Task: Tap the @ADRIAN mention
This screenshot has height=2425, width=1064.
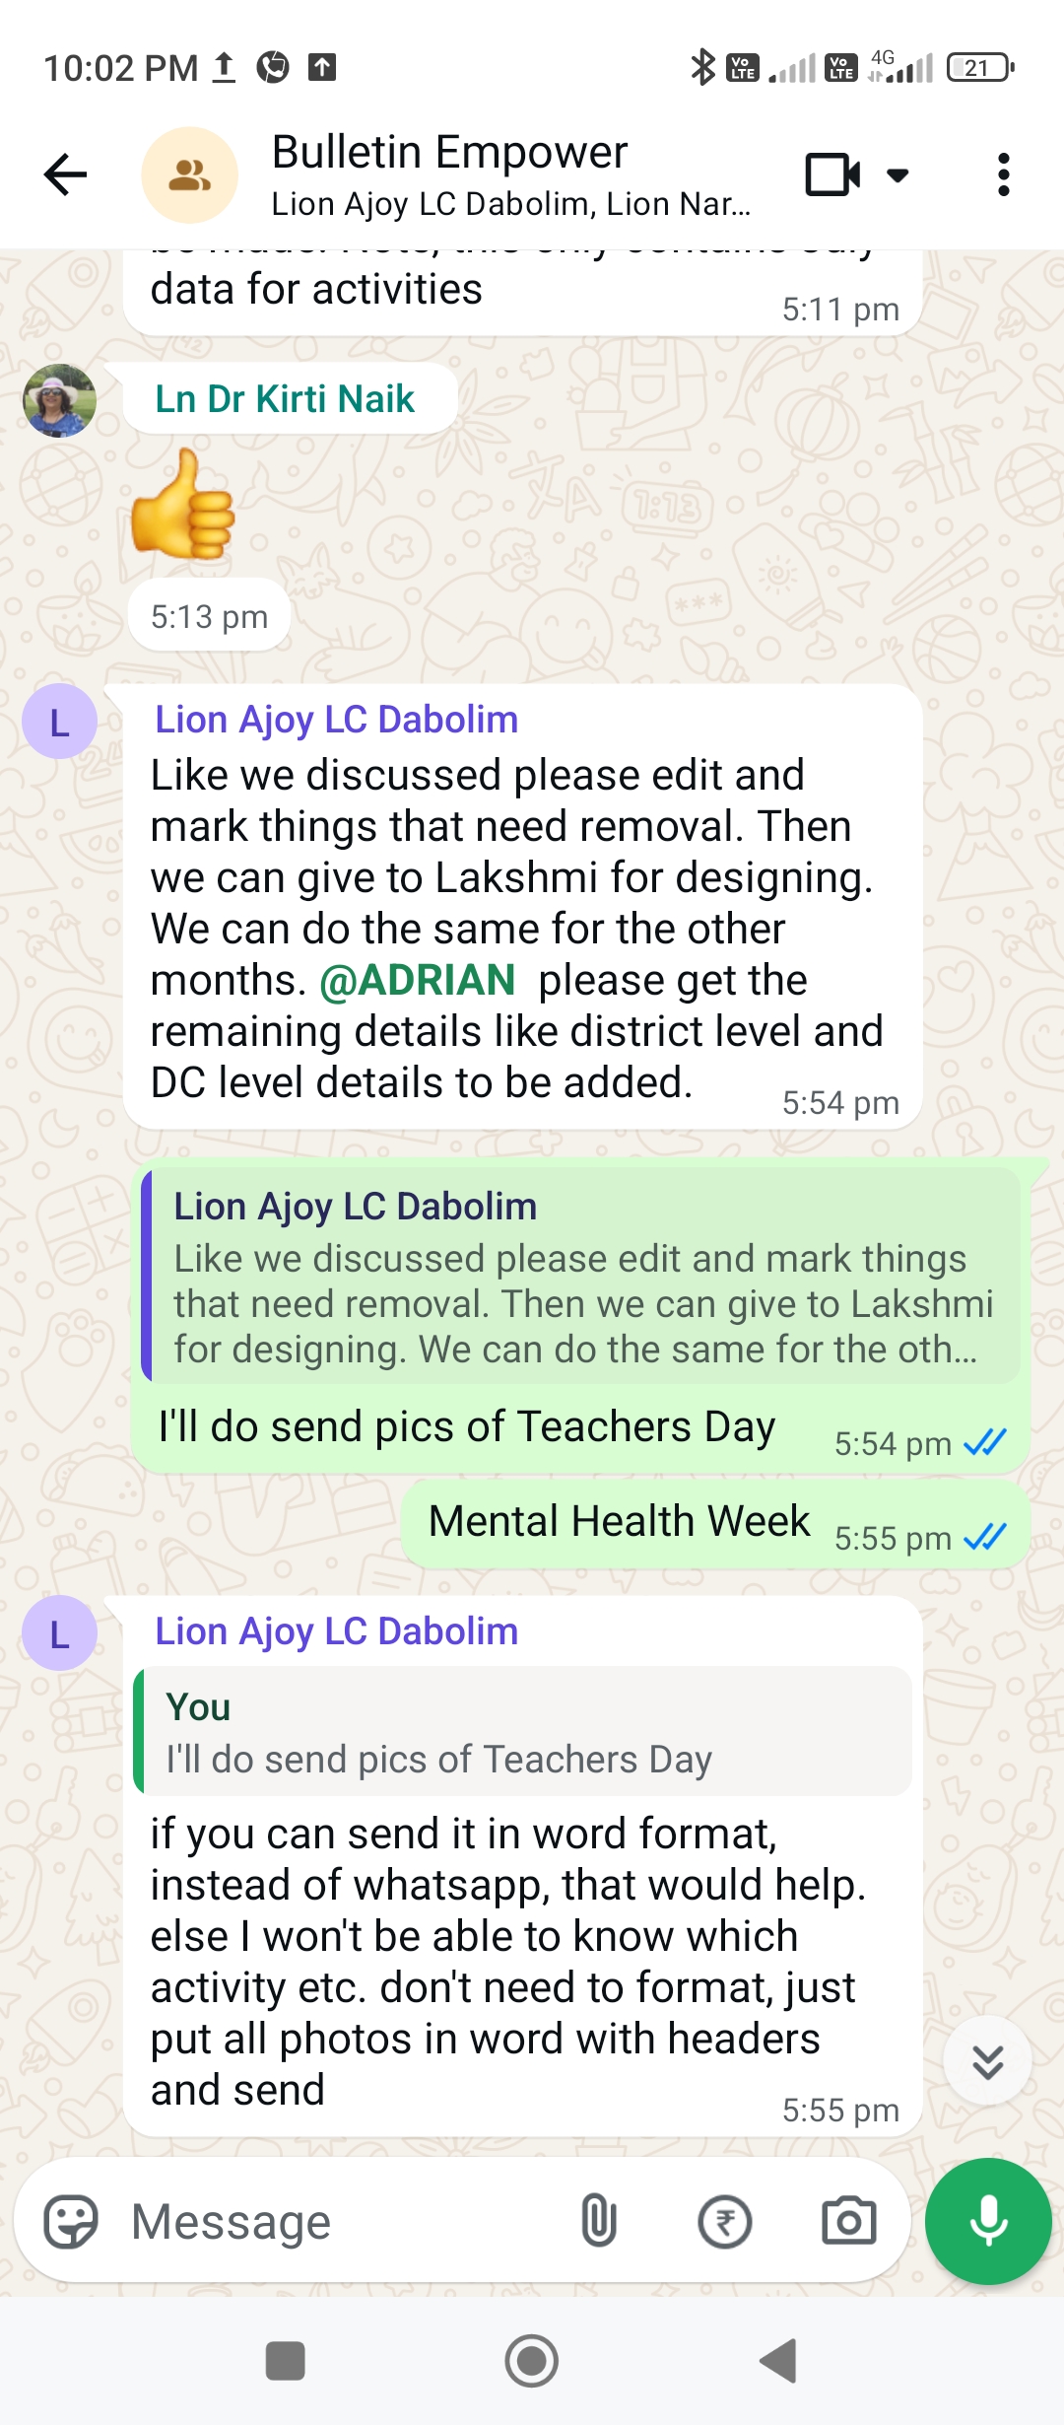Action: pyautogui.click(x=417, y=980)
